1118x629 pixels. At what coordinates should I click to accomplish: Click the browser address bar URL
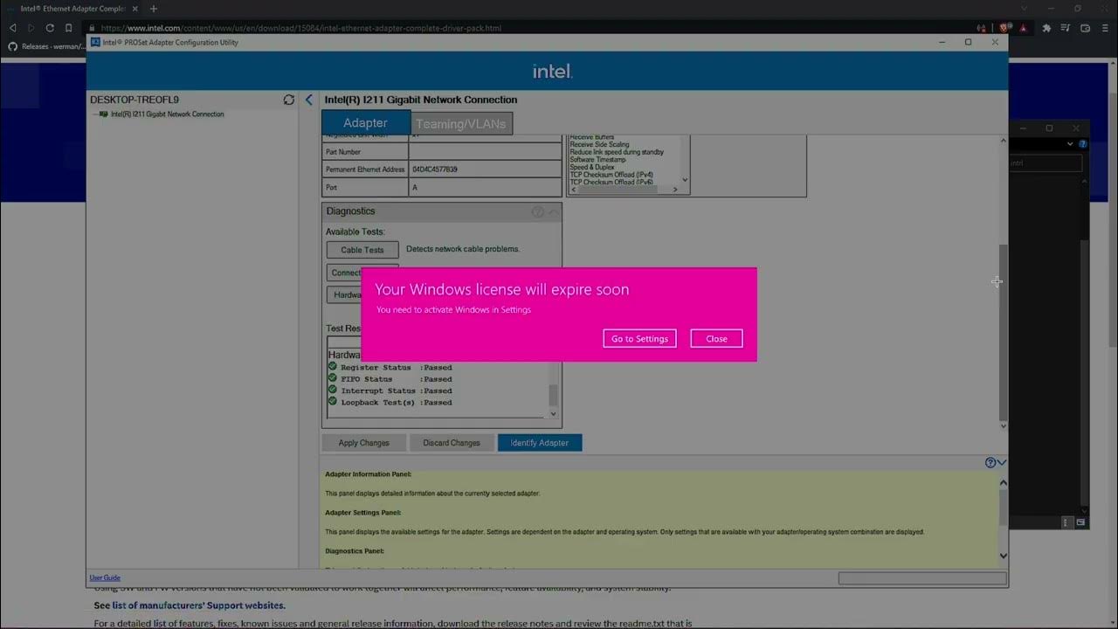(301, 28)
